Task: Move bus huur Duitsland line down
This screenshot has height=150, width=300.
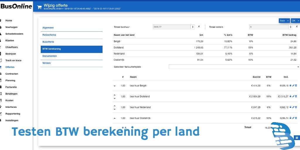Action: coord(115,98)
